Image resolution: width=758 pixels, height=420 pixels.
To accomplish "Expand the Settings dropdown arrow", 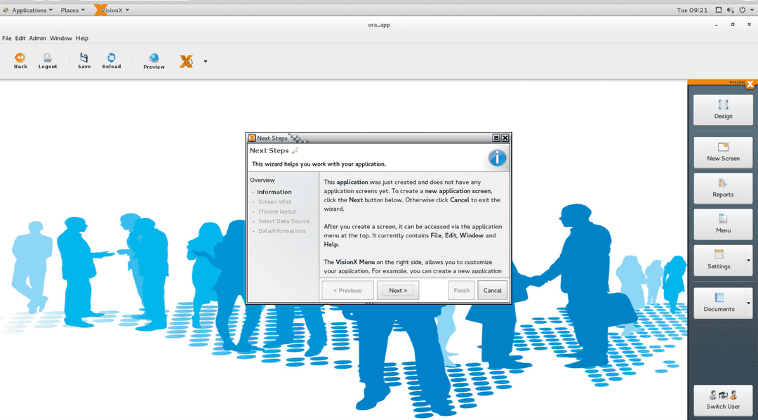I will tap(748, 260).
